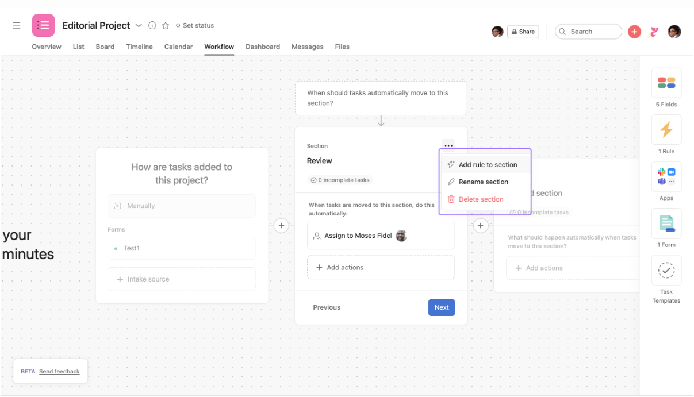This screenshot has height=397, width=694.
Task: Click the Share button
Action: coord(523,32)
